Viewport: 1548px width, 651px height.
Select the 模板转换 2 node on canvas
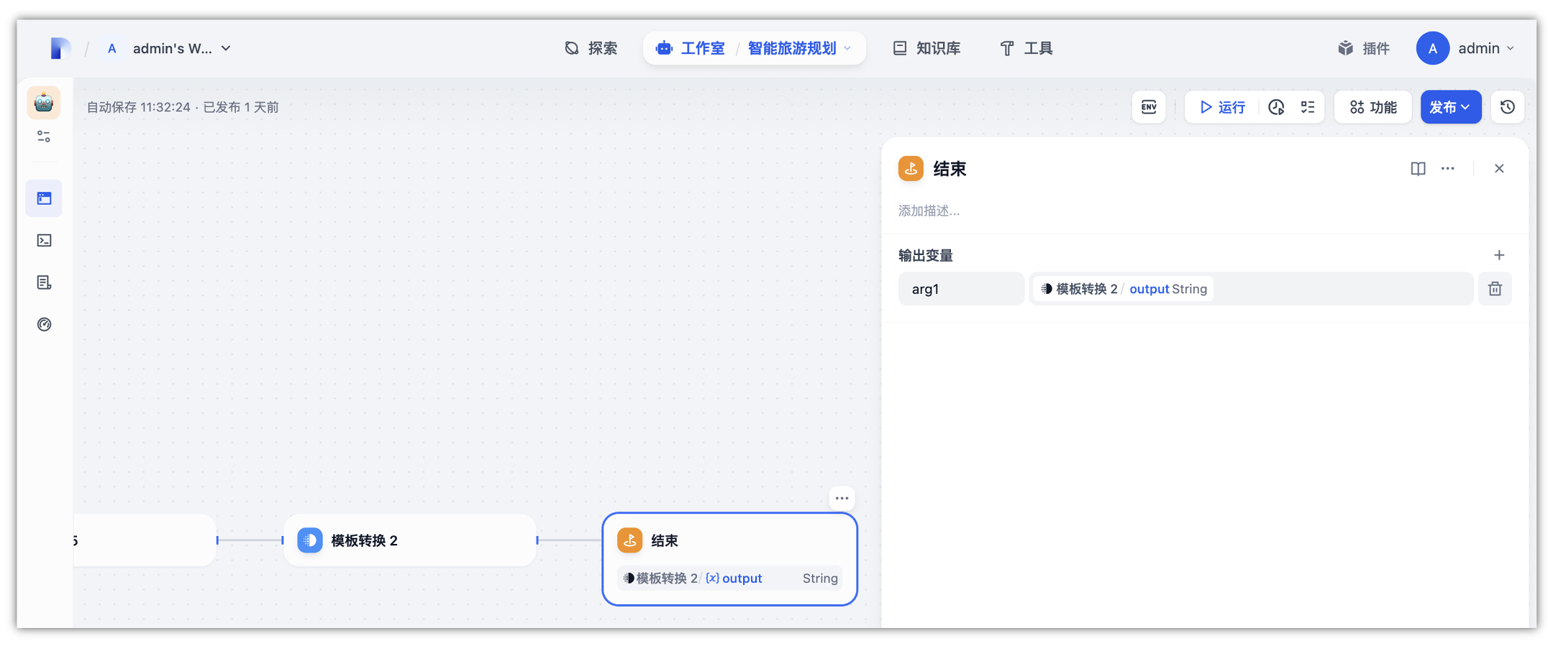(410, 540)
